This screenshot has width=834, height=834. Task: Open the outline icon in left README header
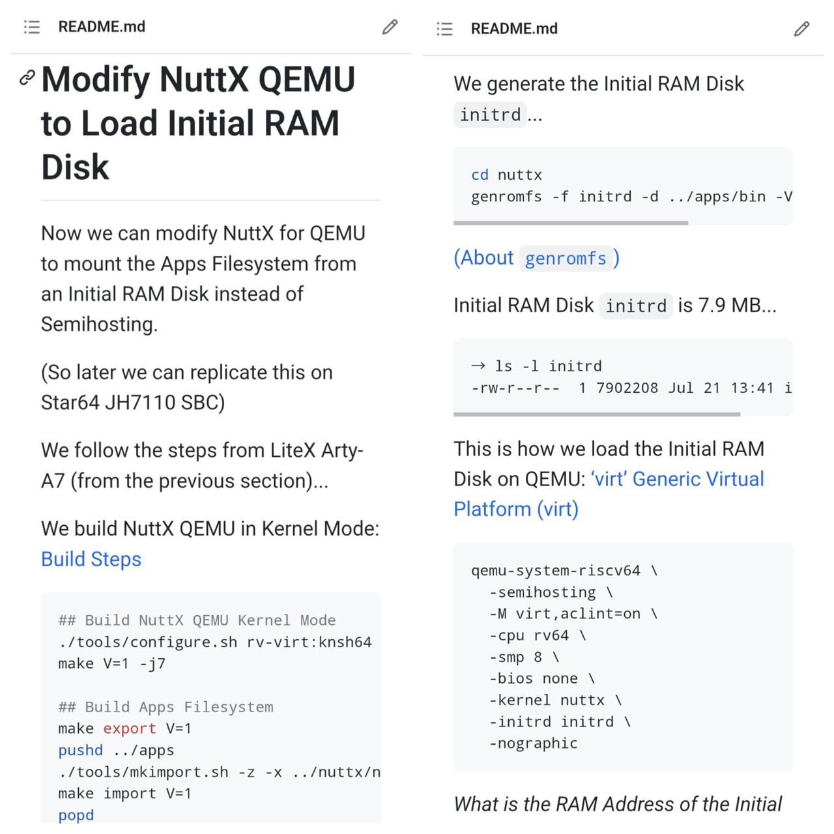31,27
